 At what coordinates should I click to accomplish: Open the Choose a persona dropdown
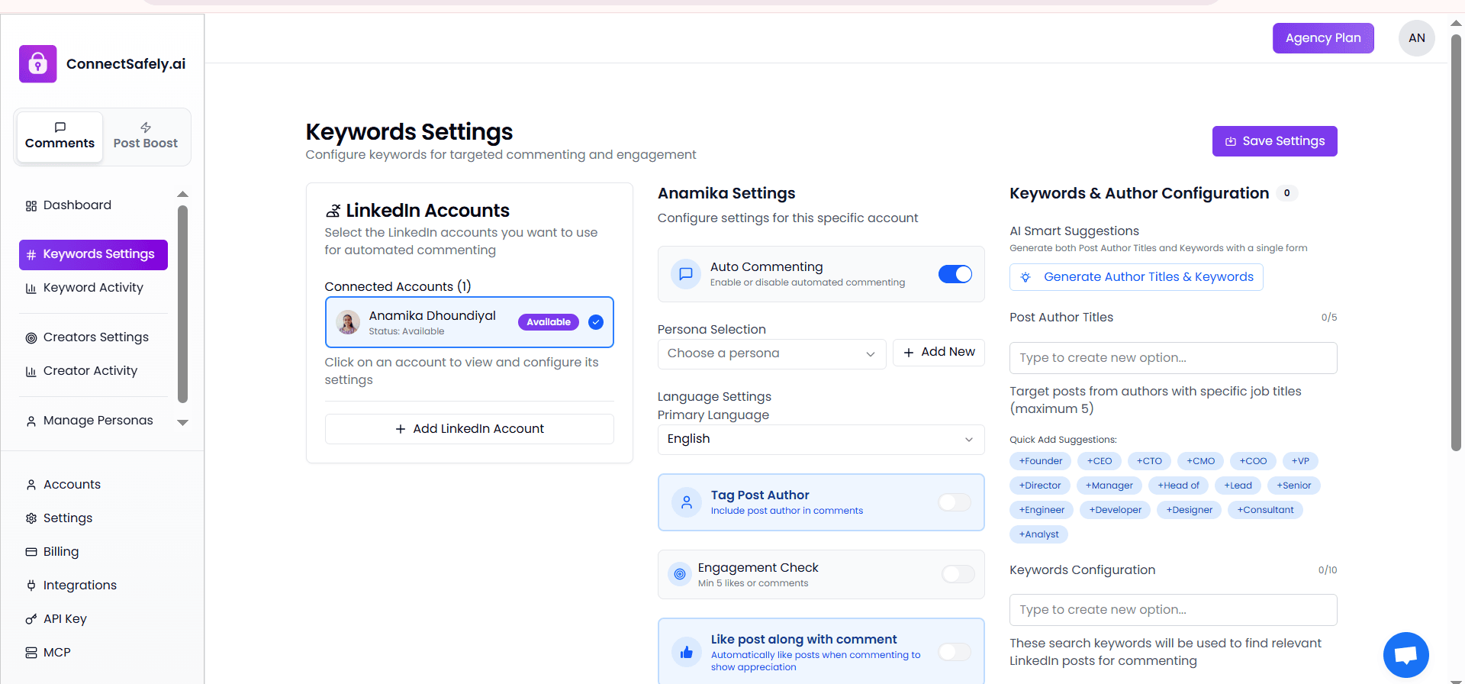click(x=771, y=354)
